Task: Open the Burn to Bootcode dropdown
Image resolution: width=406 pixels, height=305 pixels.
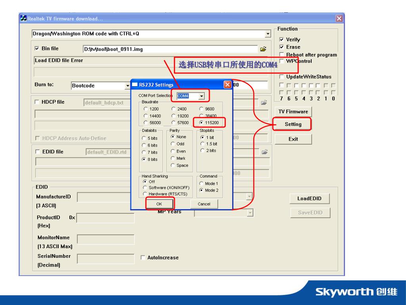Action: (x=128, y=85)
